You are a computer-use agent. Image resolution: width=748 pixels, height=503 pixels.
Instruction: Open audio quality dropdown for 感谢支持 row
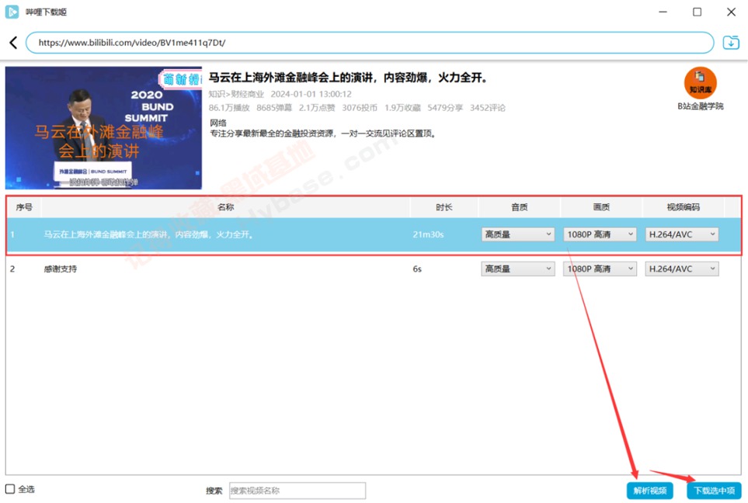point(517,269)
